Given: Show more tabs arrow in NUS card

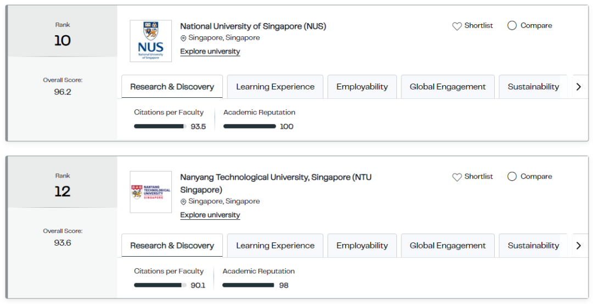Looking at the screenshot, I should click(578, 87).
